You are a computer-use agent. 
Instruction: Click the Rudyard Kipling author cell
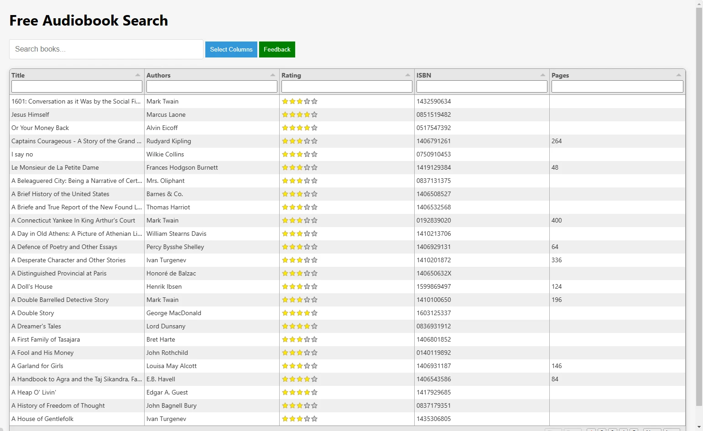pyautogui.click(x=169, y=141)
